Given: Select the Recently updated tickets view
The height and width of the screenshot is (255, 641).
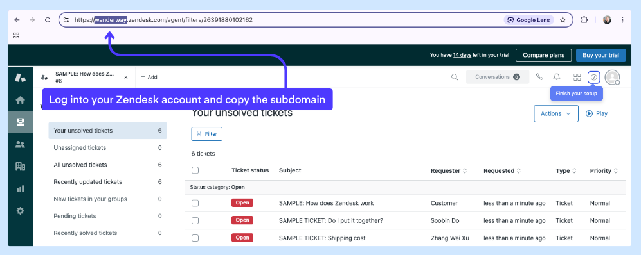Looking at the screenshot, I should 107,182.
